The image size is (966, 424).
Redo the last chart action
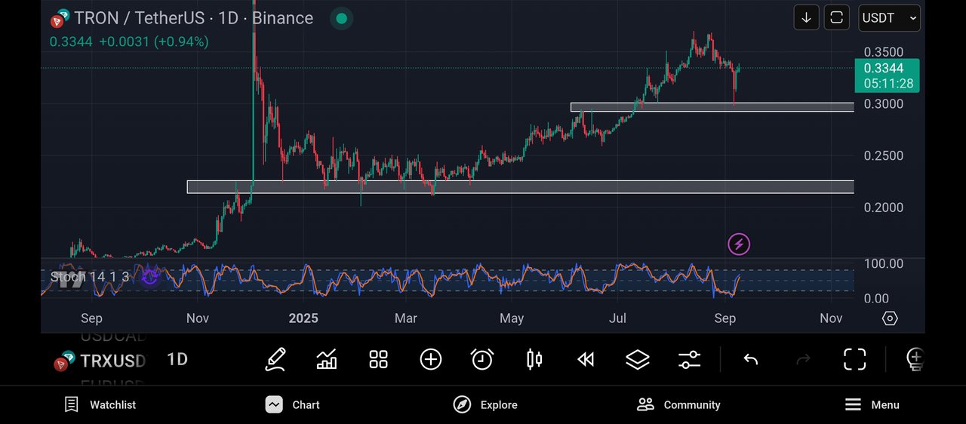803,360
